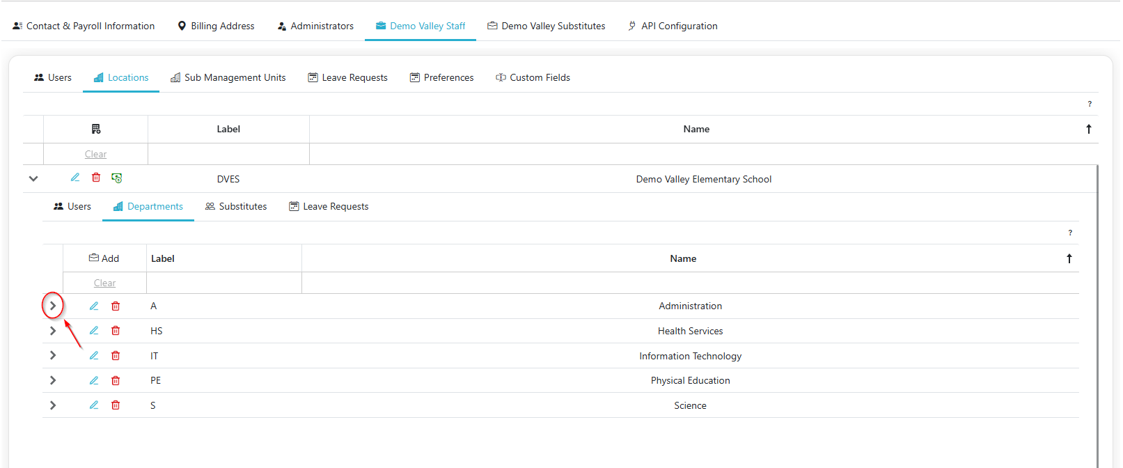This screenshot has width=1123, height=468.
Task: Edit the Administration department
Action: (94, 306)
